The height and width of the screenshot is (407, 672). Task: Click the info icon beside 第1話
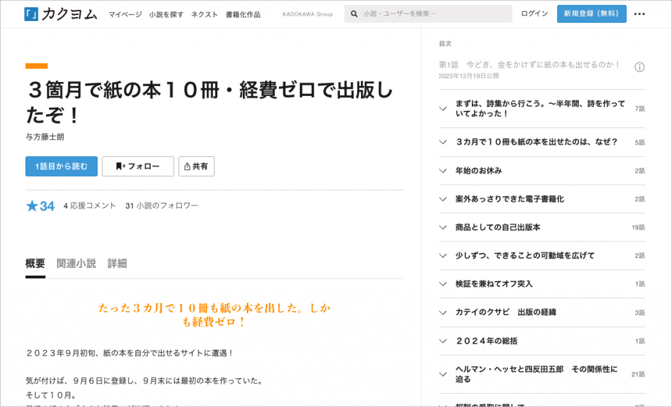click(x=639, y=67)
